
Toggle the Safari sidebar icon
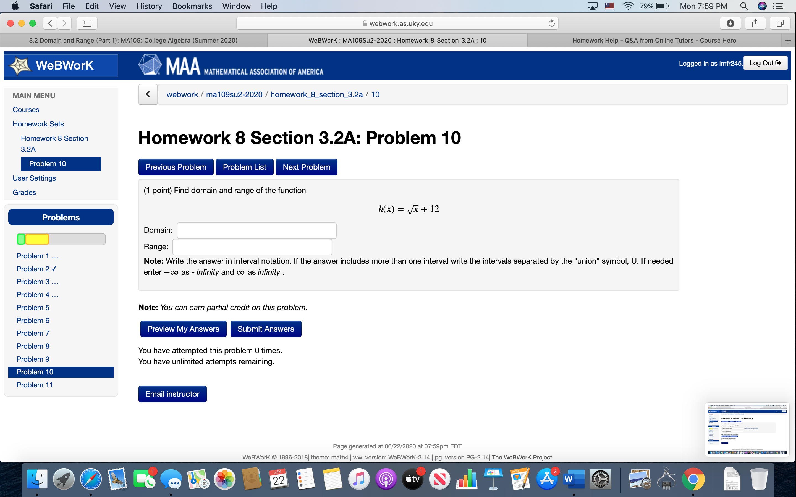[87, 23]
